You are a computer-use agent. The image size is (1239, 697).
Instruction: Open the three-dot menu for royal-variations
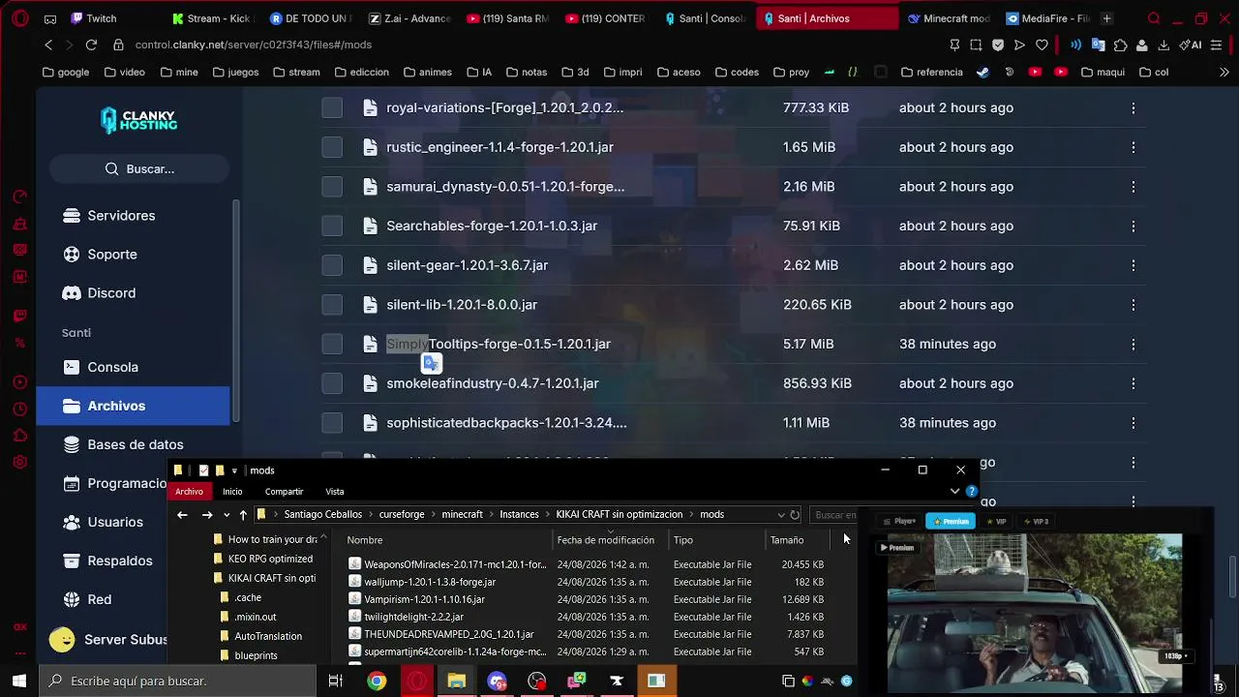pos(1133,107)
